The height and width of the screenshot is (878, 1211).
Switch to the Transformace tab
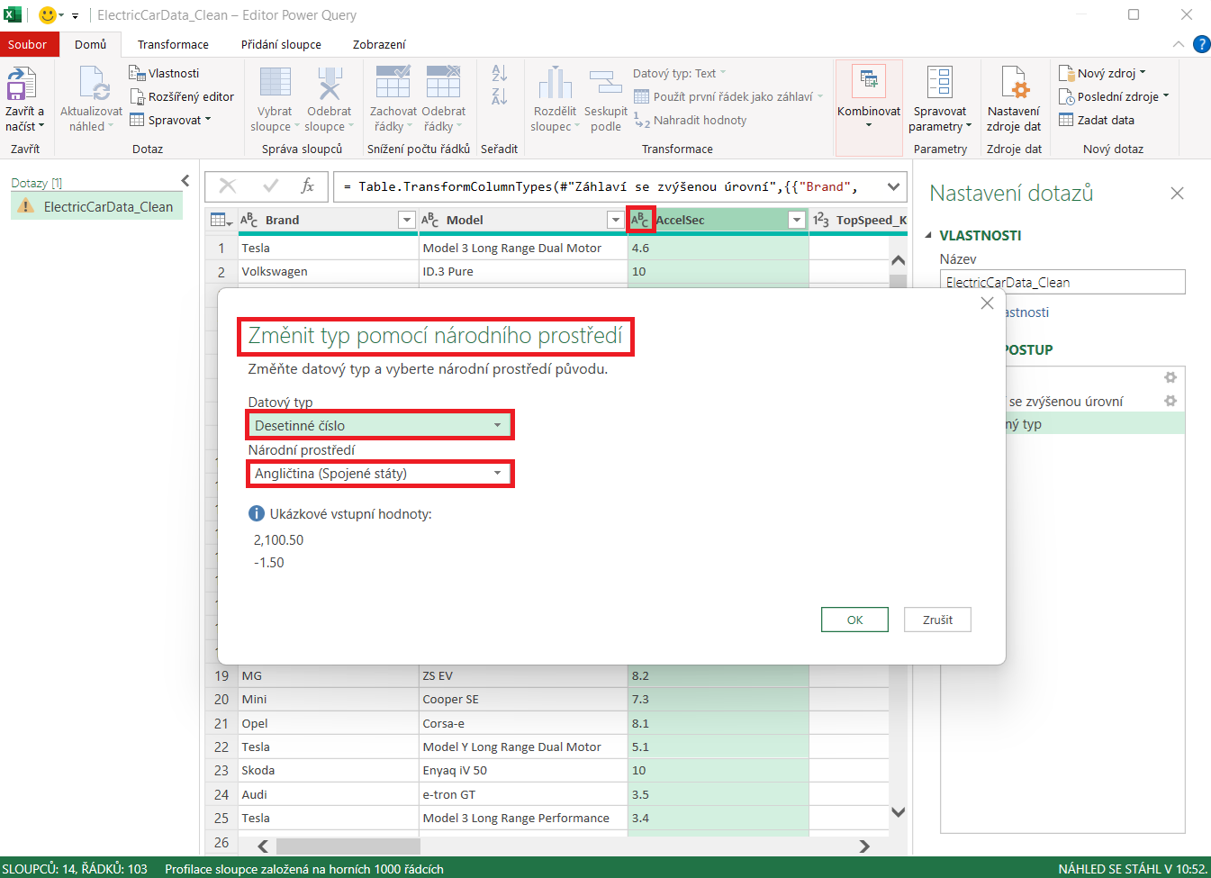[x=173, y=44]
